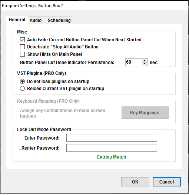
Task: Dismiss the dialog with Cancel
Action: click(167, 182)
